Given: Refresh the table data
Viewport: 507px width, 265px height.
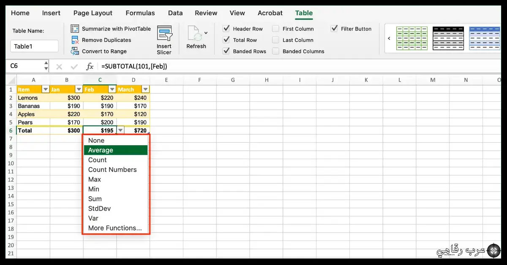Looking at the screenshot, I should pyautogui.click(x=195, y=38).
